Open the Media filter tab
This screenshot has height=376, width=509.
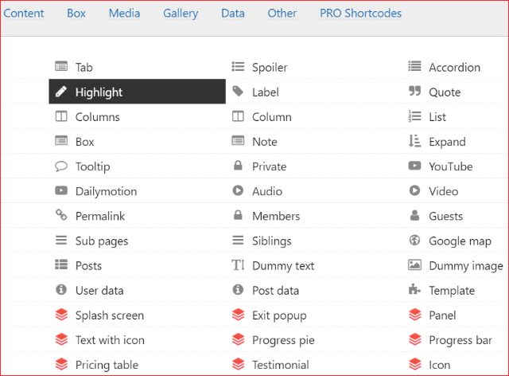click(x=124, y=14)
